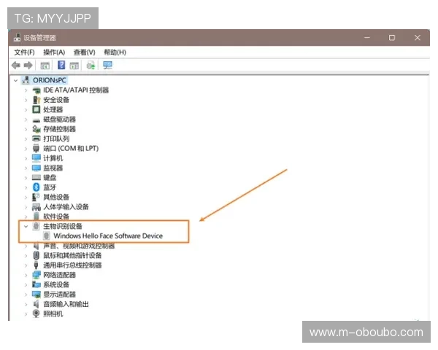
Task: Expand the 显示适配器 node chevron
Action: [26, 295]
